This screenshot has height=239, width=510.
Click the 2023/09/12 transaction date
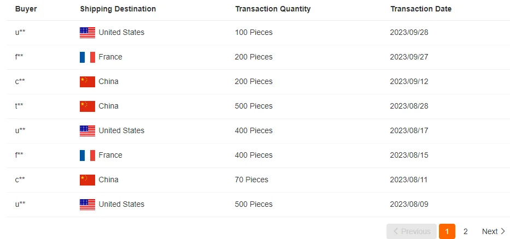(409, 82)
